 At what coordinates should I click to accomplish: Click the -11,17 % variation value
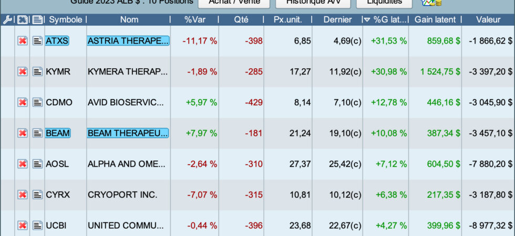point(200,41)
